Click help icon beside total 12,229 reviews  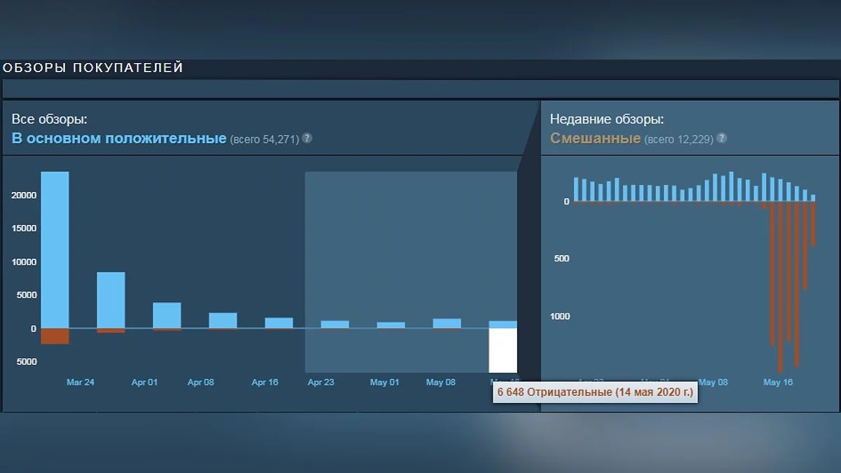(722, 138)
